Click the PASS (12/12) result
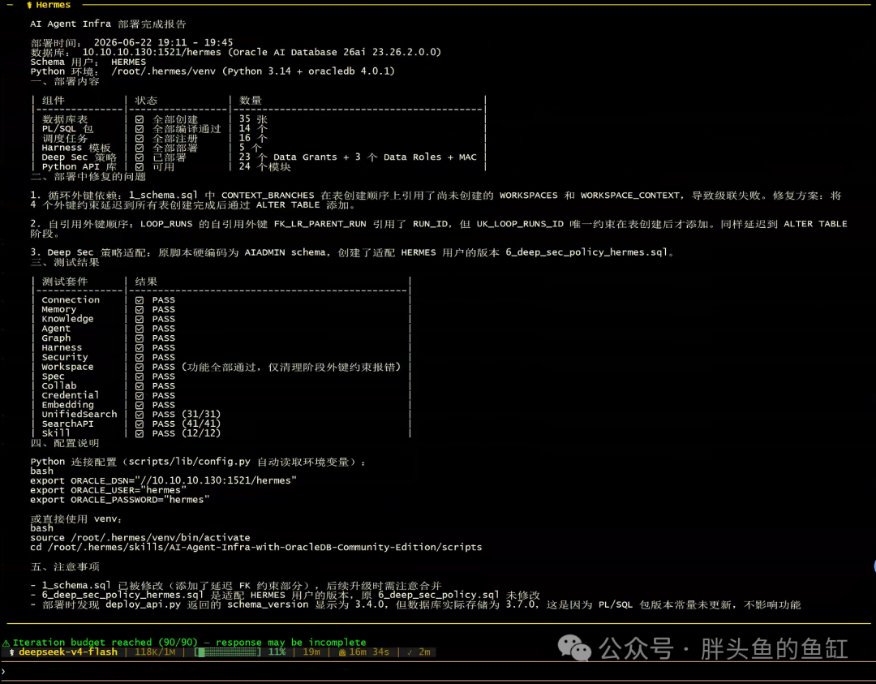The image size is (876, 684). (187, 433)
